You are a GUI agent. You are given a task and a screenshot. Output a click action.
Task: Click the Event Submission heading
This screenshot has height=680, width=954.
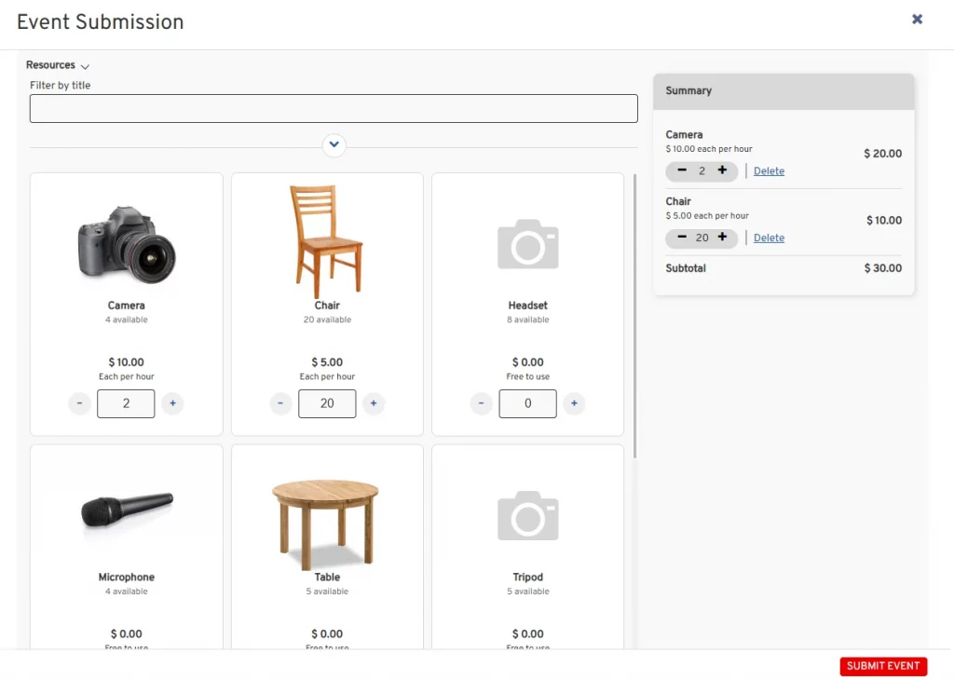(101, 22)
